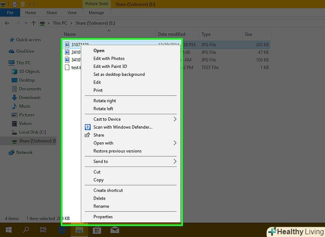This screenshot has width=325, height=237.
Task: Select Properties in the context menu
Action: pyautogui.click(x=103, y=217)
